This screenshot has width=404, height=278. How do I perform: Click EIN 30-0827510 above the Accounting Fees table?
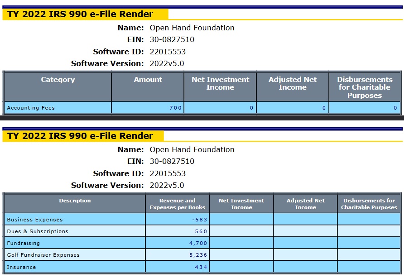point(172,39)
